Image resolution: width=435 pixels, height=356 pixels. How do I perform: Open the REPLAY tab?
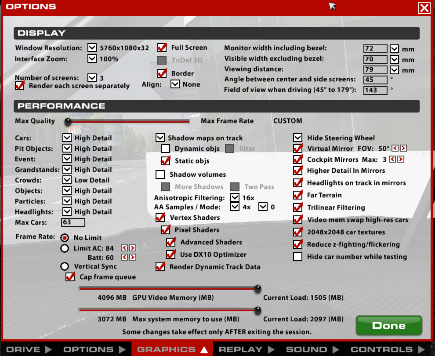246,349
